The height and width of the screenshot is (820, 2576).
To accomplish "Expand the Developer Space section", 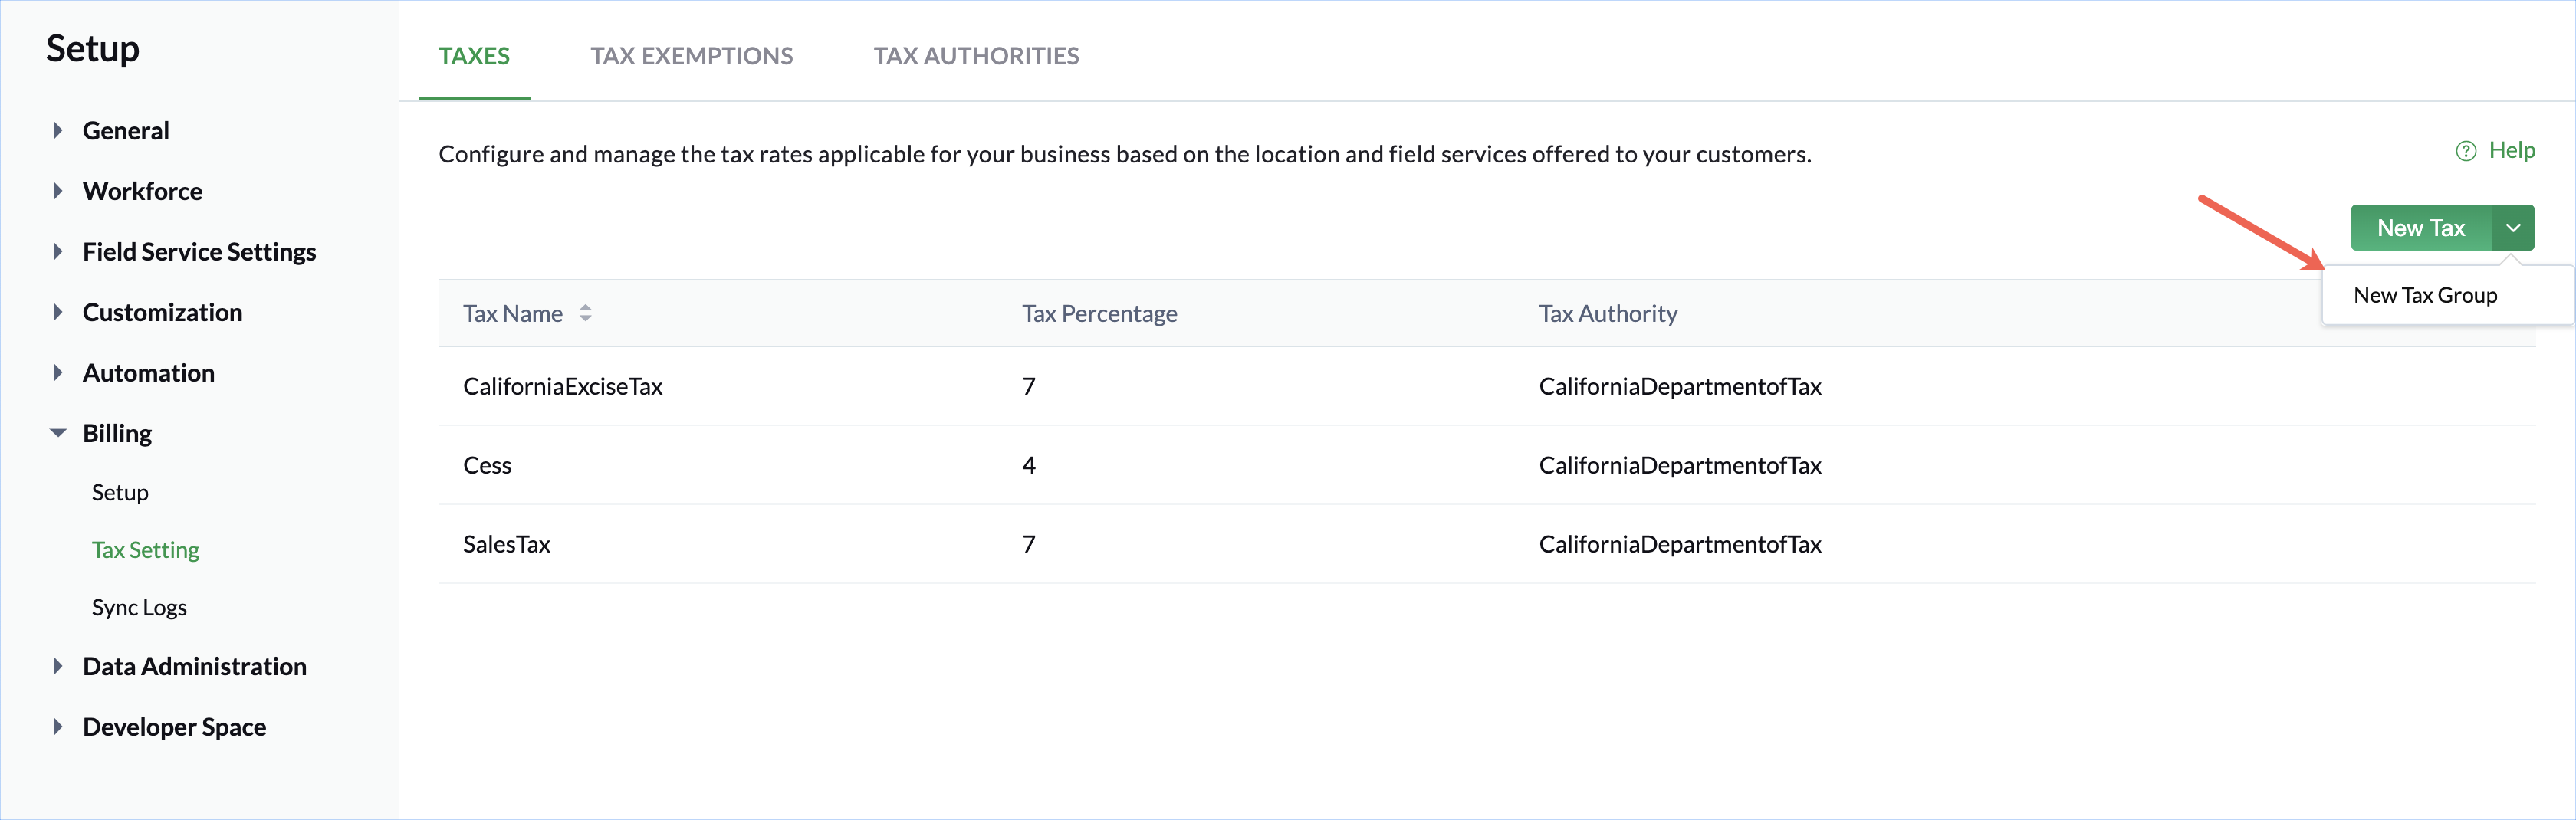I will point(58,727).
